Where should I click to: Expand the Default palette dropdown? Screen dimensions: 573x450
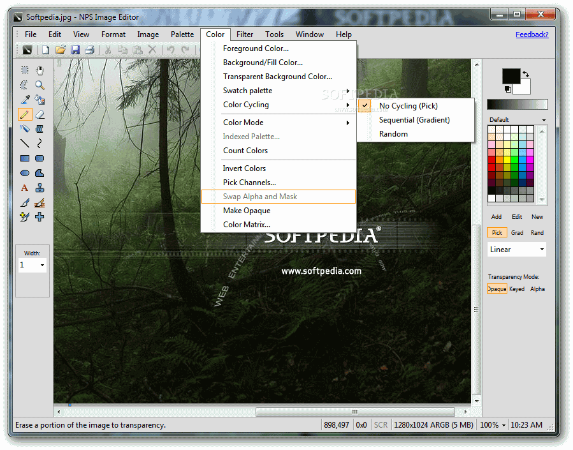point(544,120)
